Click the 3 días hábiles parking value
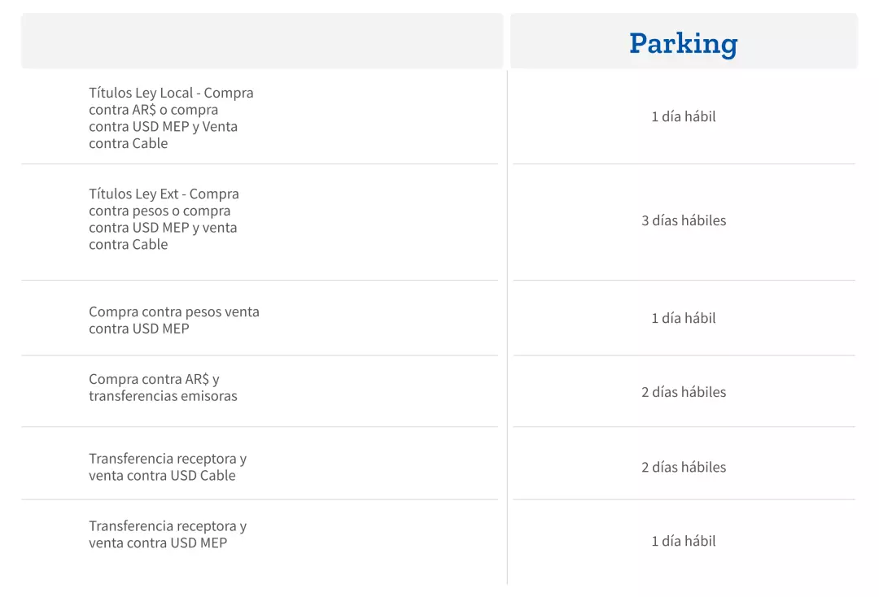879x597 pixels. pos(684,220)
